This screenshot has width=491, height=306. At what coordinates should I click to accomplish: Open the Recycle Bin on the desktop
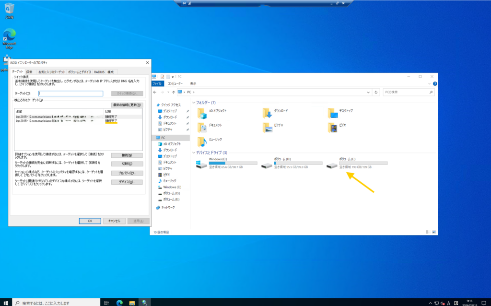pyautogui.click(x=9, y=9)
